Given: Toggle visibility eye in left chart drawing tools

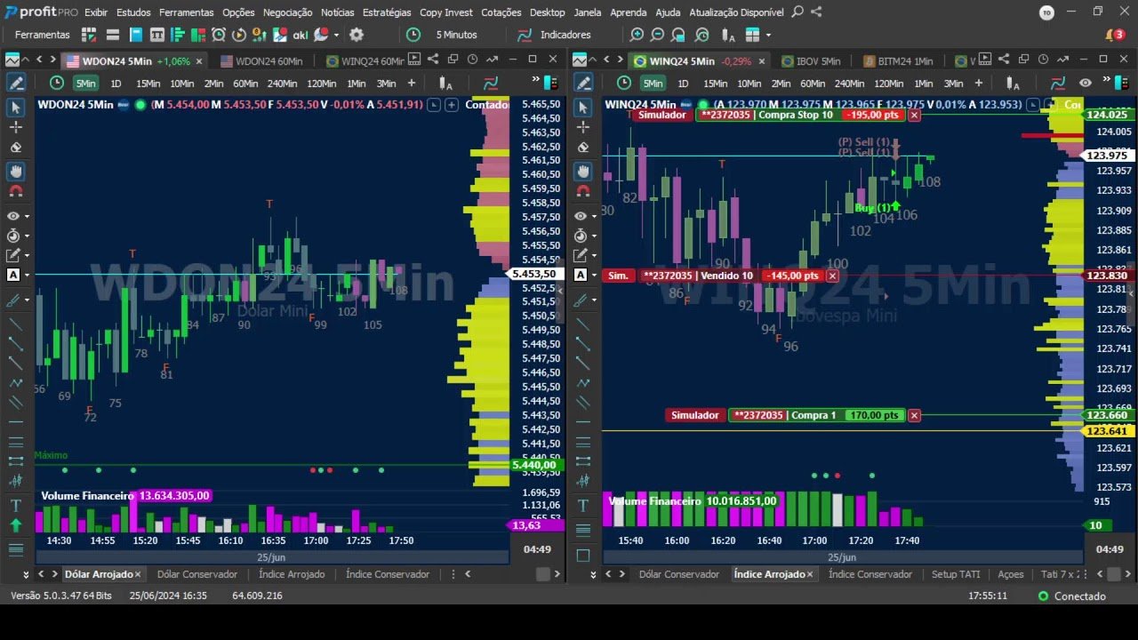Looking at the screenshot, I should click(x=13, y=216).
